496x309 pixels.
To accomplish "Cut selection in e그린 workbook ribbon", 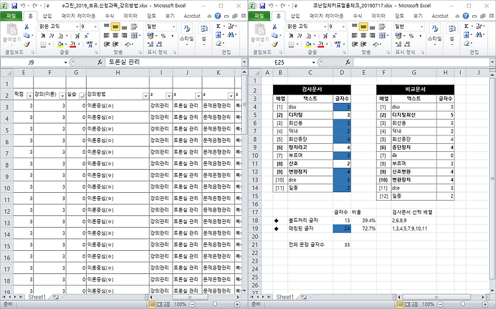I will pos(26,27).
